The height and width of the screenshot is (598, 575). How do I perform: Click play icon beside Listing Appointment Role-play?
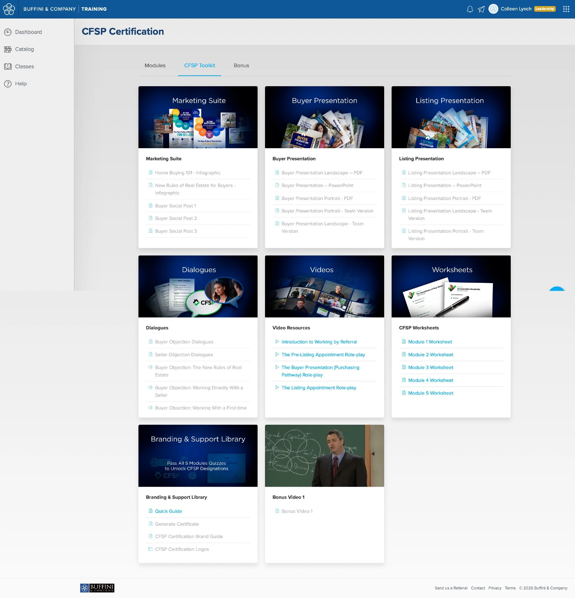(277, 387)
